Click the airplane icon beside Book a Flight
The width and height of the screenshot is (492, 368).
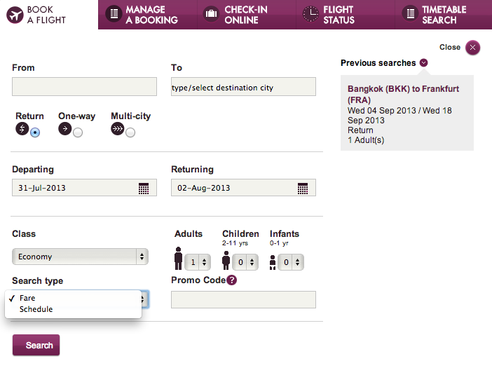click(x=15, y=15)
